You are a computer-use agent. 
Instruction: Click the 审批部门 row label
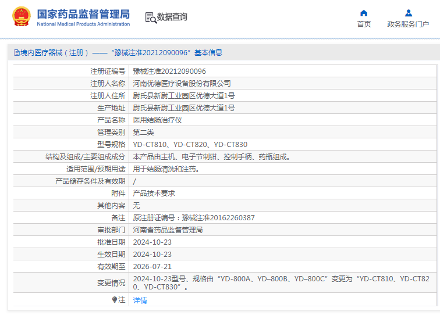point(111,230)
